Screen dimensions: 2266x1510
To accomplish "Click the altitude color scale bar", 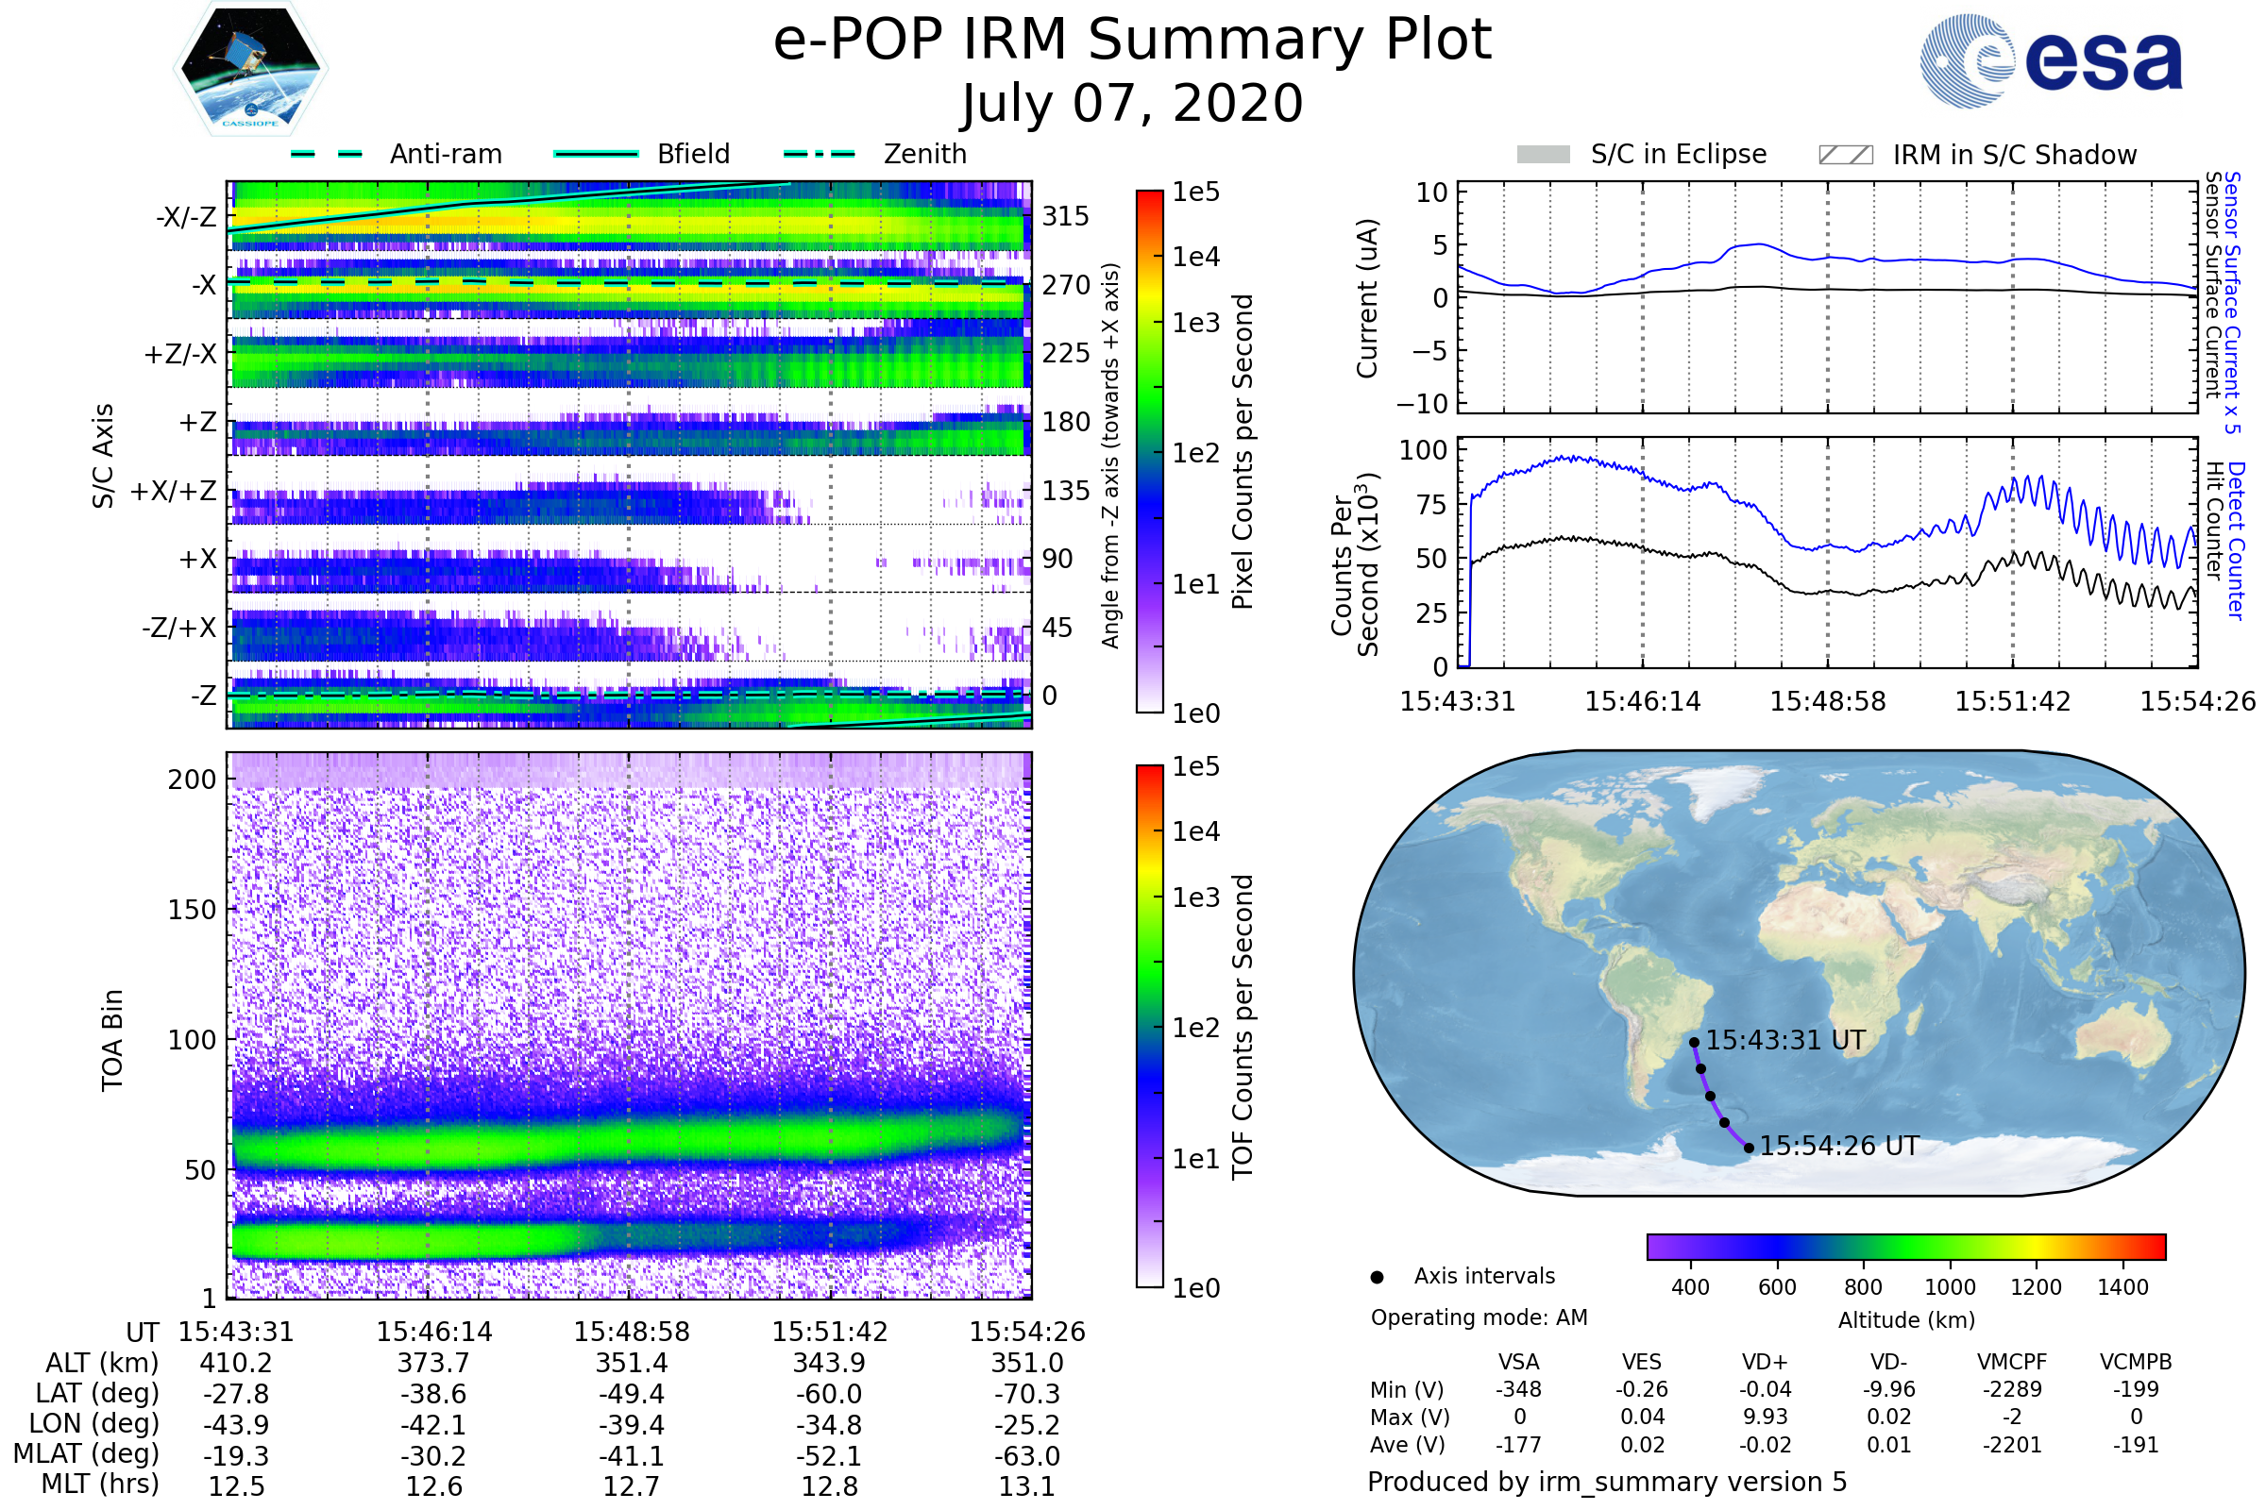I will pyautogui.click(x=1905, y=1246).
